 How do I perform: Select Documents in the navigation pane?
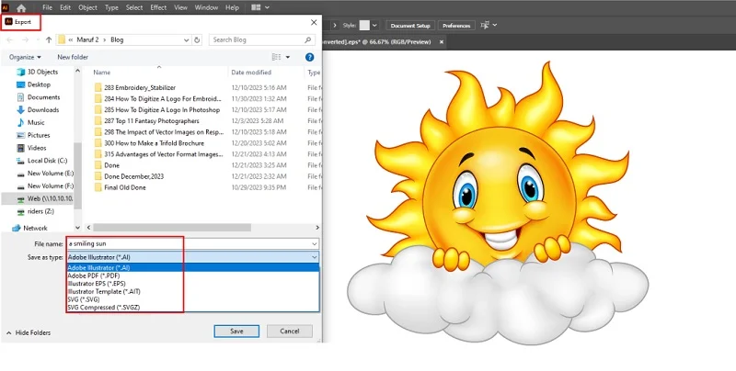tap(38, 97)
